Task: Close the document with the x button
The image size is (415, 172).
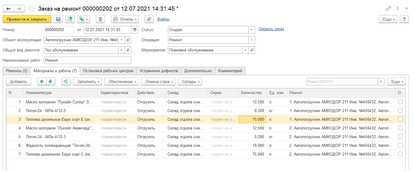Action: [x=407, y=8]
